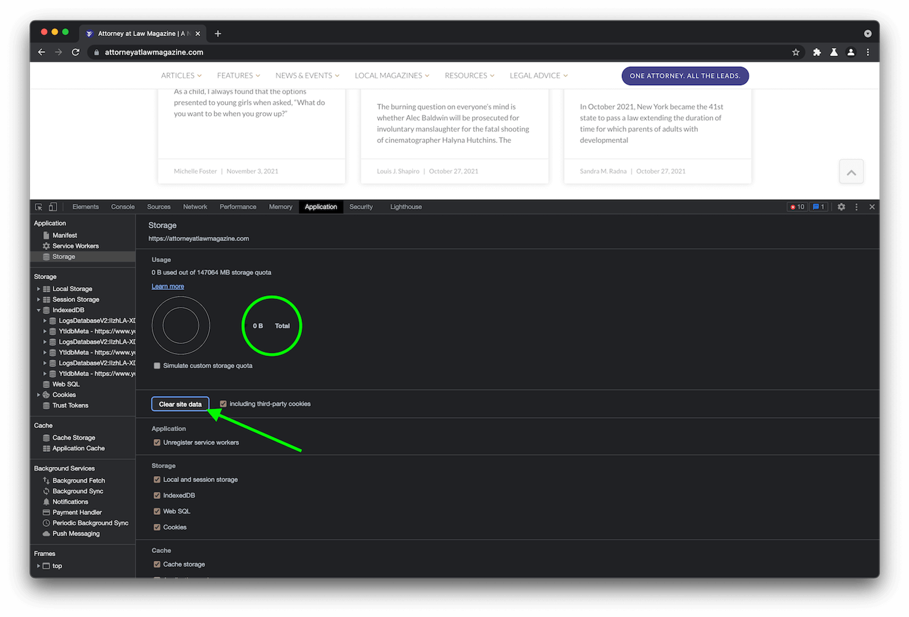909x617 pixels.
Task: Collapse the IndexedDB tree node
Action: tap(38, 310)
